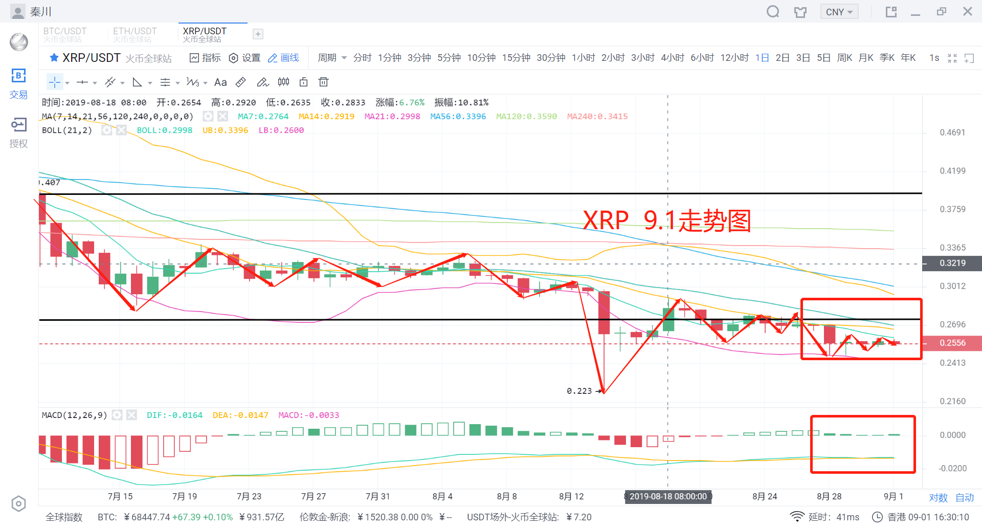Toggle the drawing lock icon

click(304, 82)
